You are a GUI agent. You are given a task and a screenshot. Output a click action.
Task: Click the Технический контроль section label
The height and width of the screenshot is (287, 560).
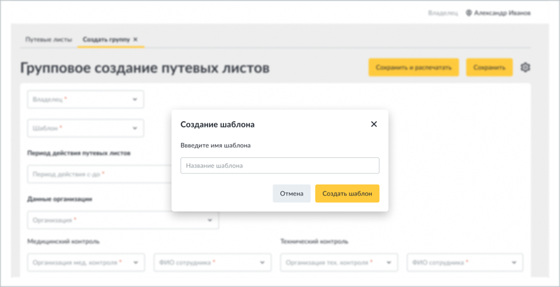click(314, 242)
